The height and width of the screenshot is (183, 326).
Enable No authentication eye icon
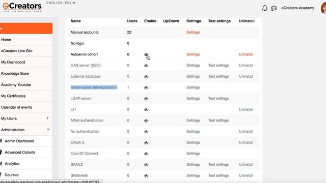pyautogui.click(x=146, y=132)
